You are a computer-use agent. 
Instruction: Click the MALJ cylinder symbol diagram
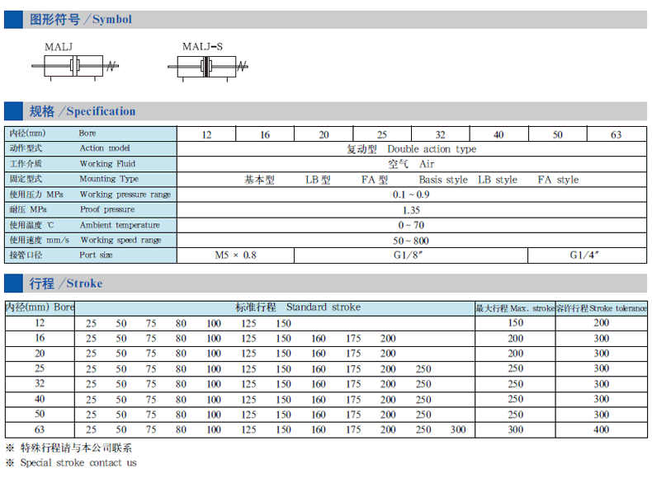click(75, 67)
